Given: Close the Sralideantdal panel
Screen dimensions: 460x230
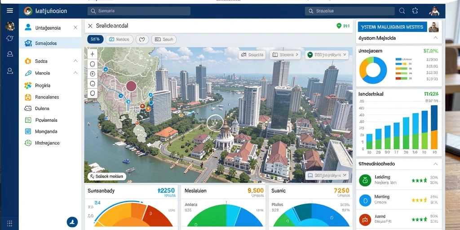Looking at the screenshot, I should click(x=90, y=26).
